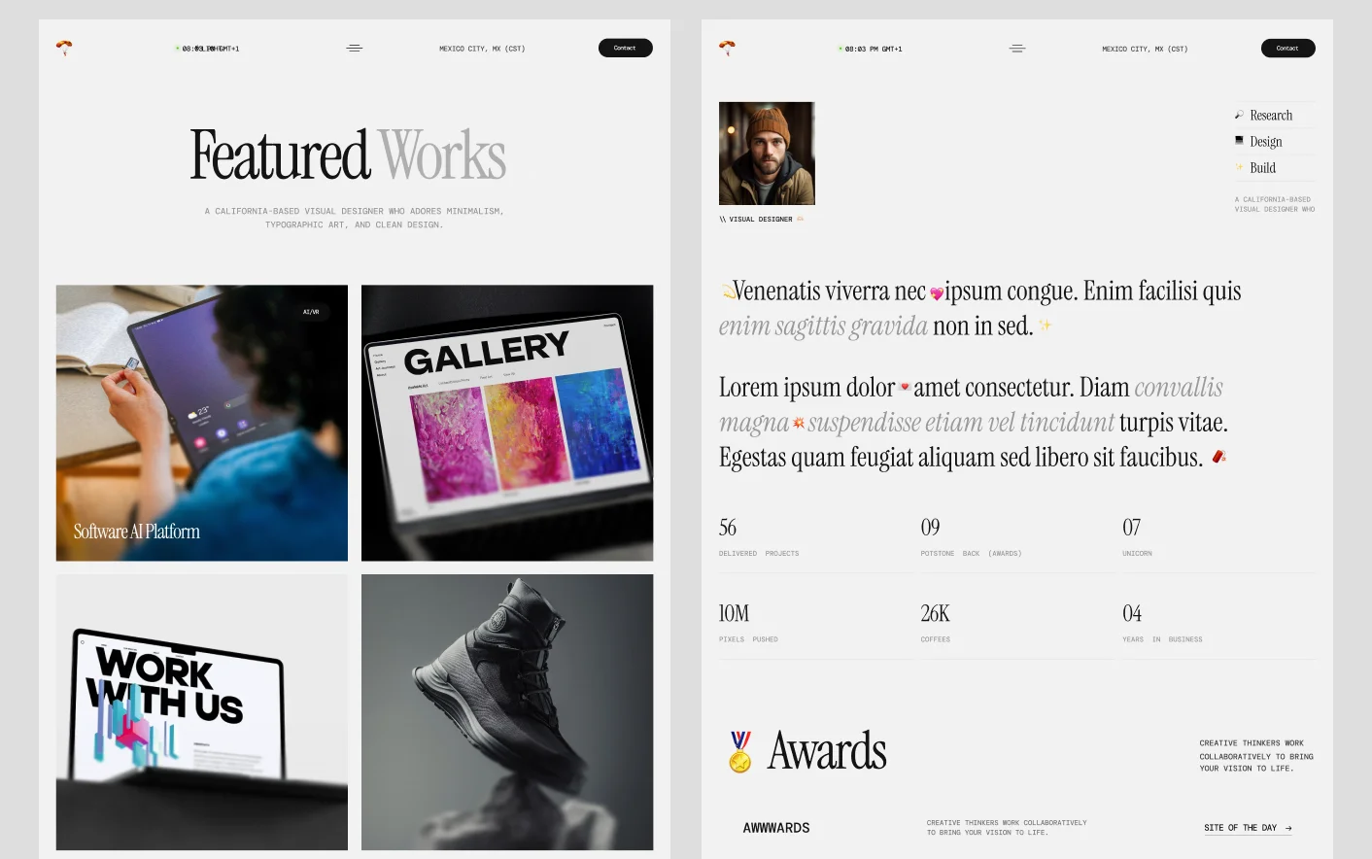Follow the 'Site of the Day' link
Image resolution: width=1372 pixels, height=859 pixels.
[x=1248, y=828]
